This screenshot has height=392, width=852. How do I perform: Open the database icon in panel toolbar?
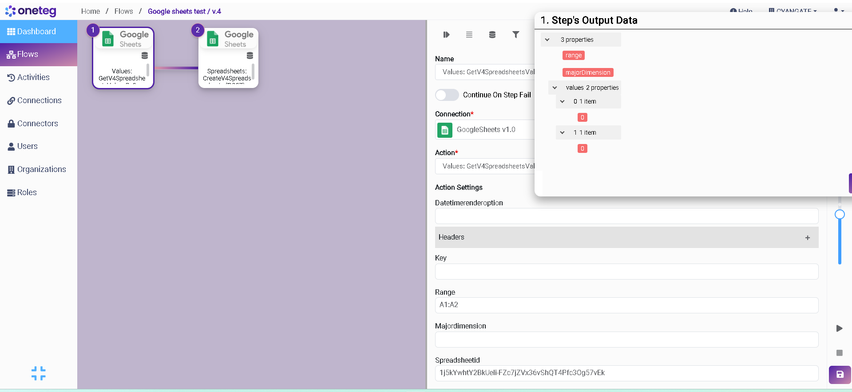coord(492,35)
